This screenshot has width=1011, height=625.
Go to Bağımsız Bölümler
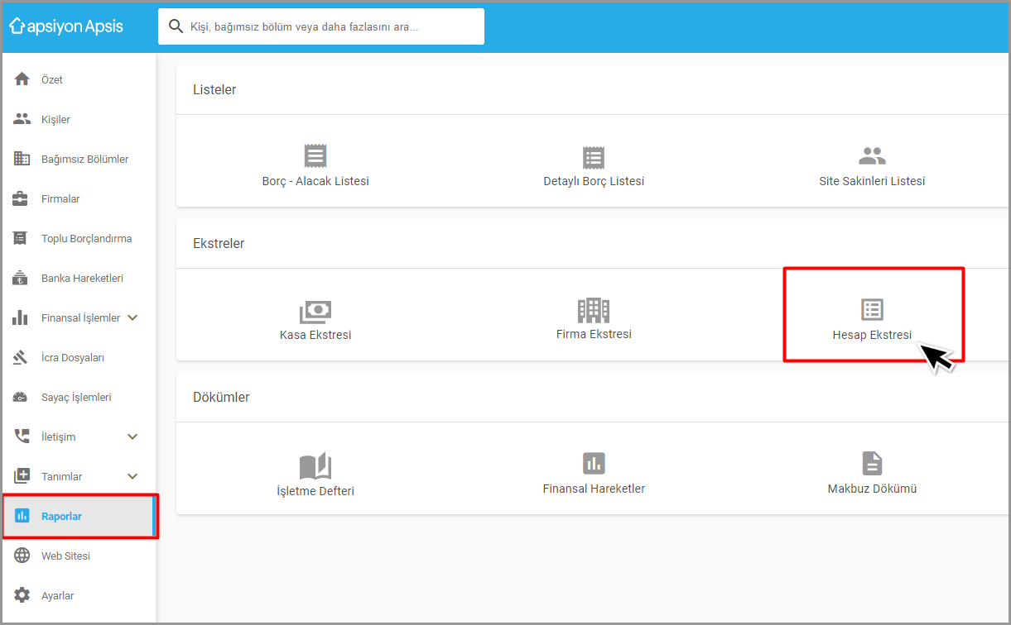pos(85,160)
